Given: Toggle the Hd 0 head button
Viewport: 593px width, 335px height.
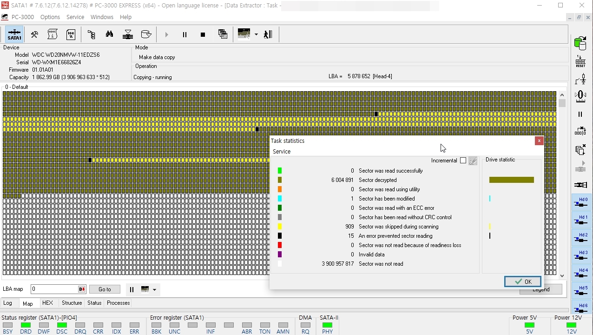Looking at the screenshot, I should click(580, 203).
